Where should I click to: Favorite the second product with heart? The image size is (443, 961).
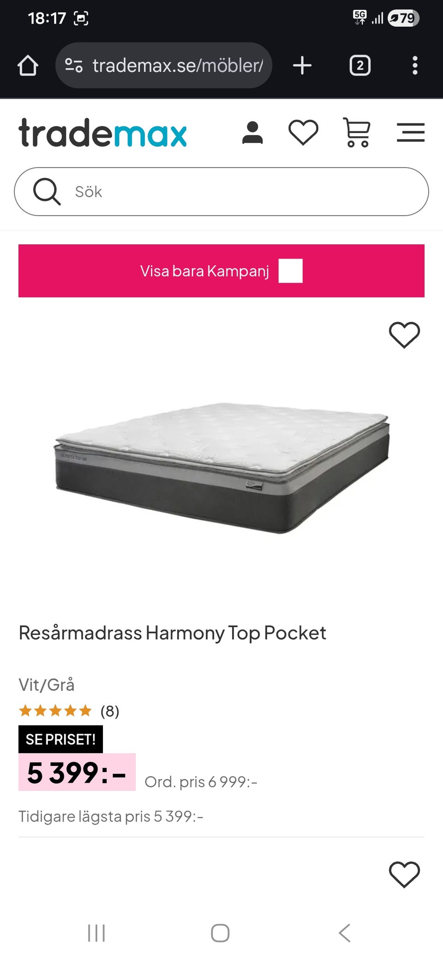point(404,874)
